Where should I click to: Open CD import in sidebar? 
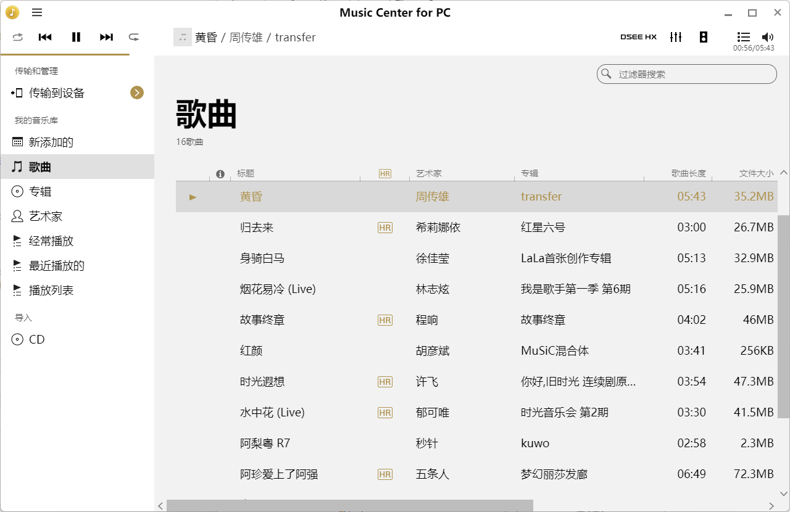click(77, 340)
